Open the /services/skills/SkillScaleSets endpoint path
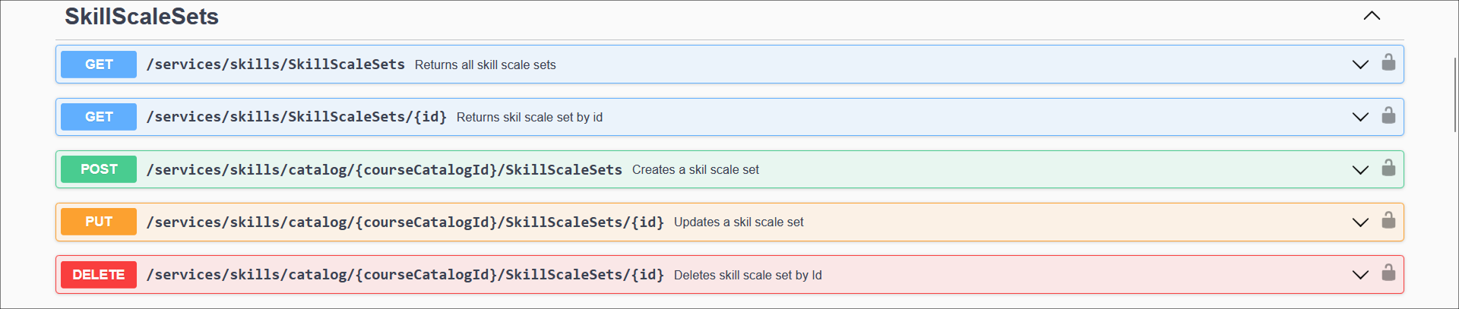Screen dimensions: 1459x309 point(275,65)
